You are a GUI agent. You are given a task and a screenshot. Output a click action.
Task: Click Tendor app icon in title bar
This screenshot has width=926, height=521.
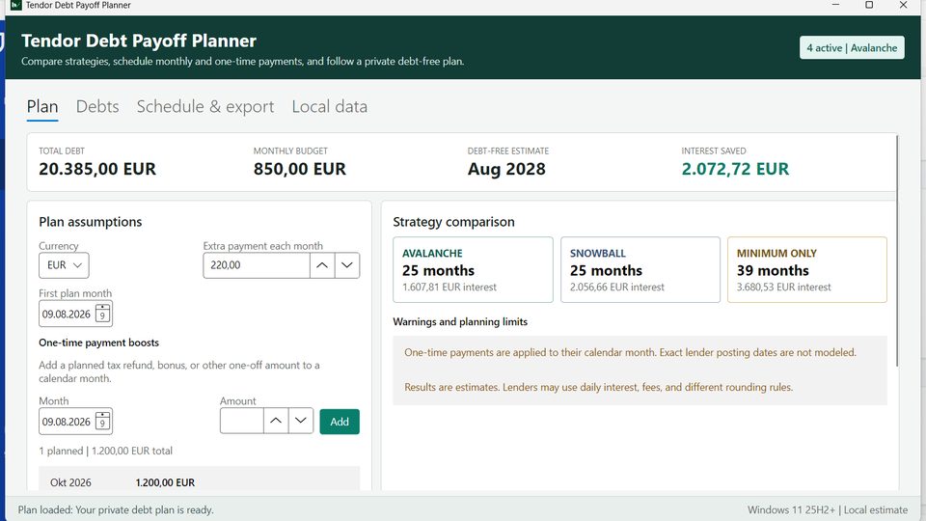16,5
